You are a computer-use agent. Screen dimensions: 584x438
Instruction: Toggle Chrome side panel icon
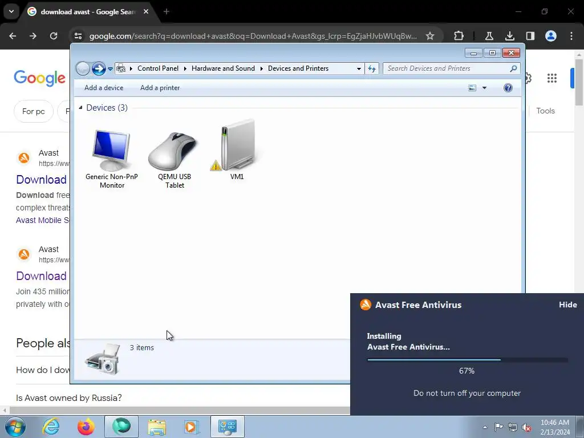tap(530, 36)
